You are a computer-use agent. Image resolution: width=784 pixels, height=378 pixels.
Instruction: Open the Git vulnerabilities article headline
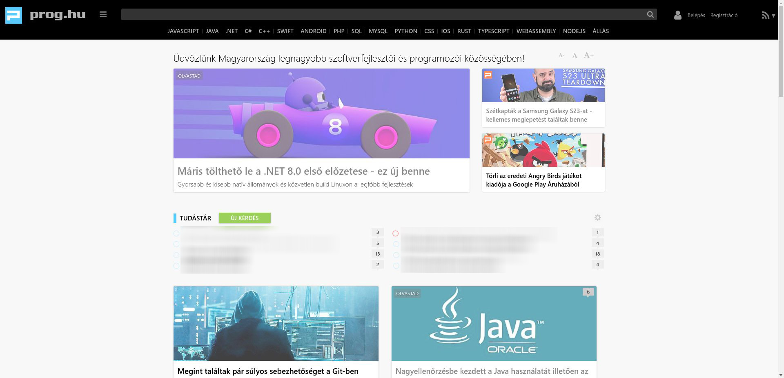(x=268, y=371)
